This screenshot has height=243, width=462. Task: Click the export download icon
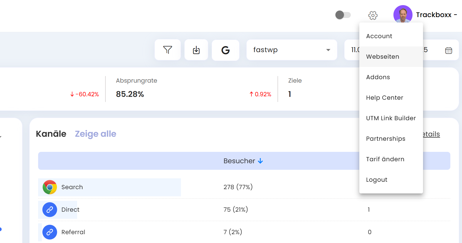(x=196, y=50)
